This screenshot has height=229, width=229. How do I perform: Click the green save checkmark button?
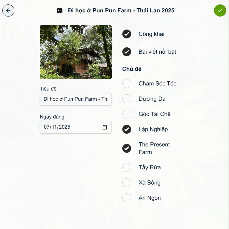click(x=220, y=10)
